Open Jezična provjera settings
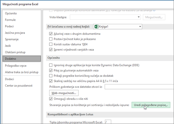The image size is (174, 124). click(15, 33)
